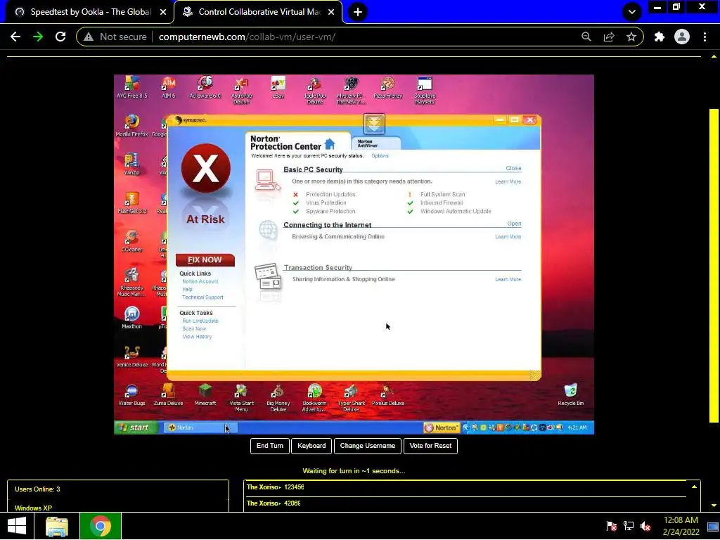Select the Water Bugs desktop icon
The image size is (720, 540).
point(131,395)
